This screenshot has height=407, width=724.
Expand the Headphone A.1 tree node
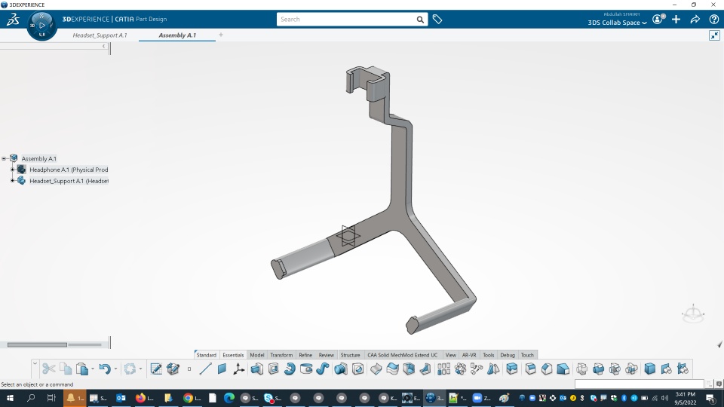pos(13,170)
